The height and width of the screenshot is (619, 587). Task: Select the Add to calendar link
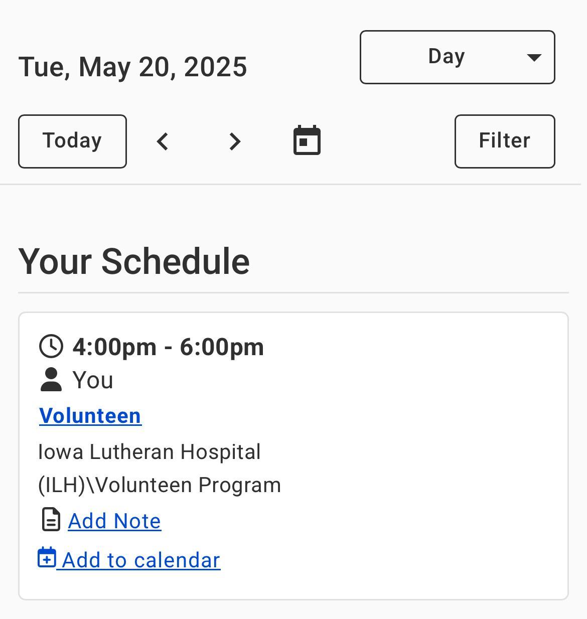(141, 560)
